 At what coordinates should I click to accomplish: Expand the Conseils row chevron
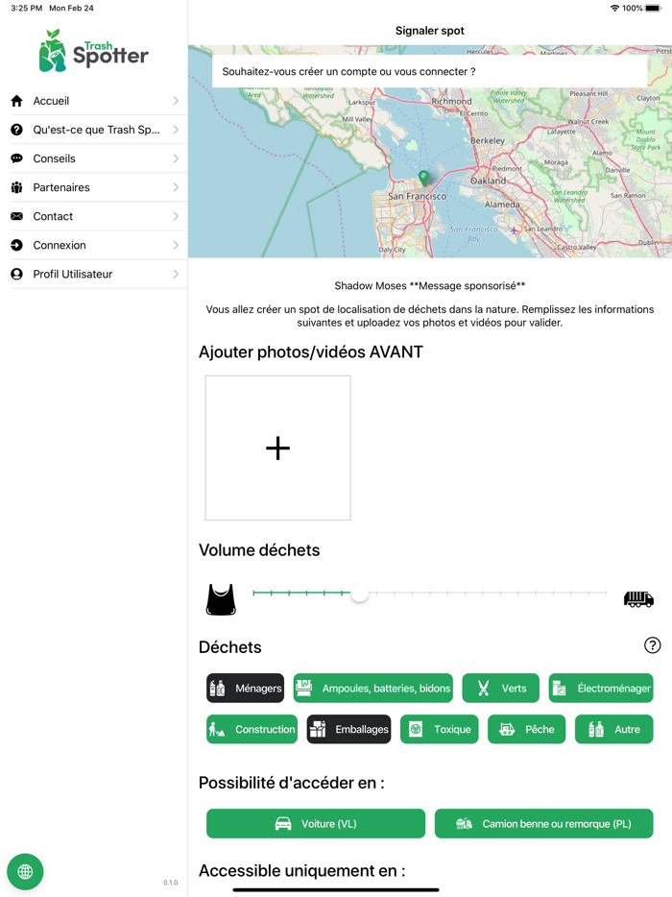pos(176,158)
